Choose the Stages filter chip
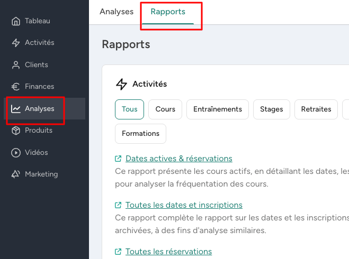The height and width of the screenshot is (259, 349). (x=272, y=109)
